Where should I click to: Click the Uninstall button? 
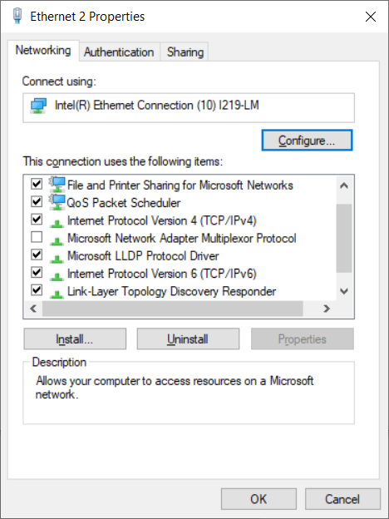tap(188, 339)
